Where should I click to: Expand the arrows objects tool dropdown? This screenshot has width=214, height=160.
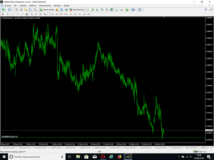point(47,14)
